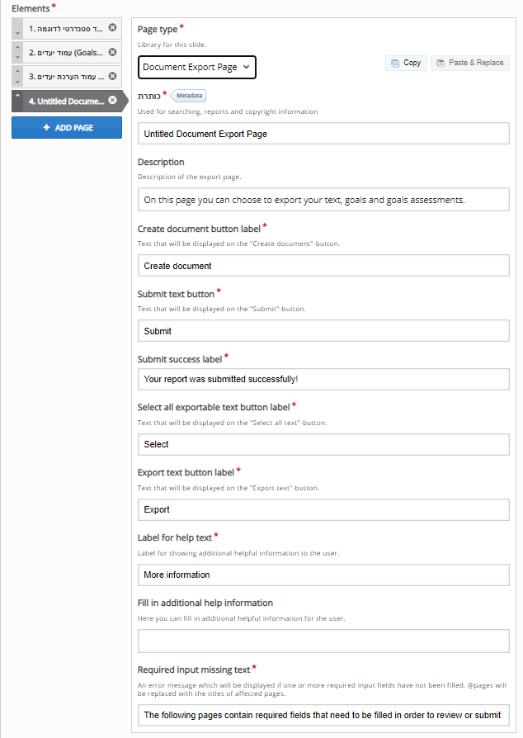Delete the Untitled Document page 4

(x=112, y=101)
